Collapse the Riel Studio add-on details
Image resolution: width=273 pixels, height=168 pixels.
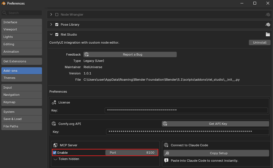coord(51,35)
